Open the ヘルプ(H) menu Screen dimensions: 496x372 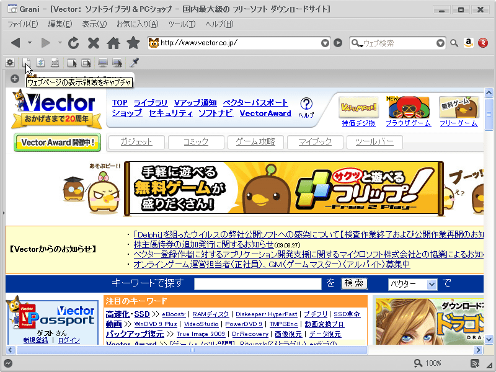[219, 24]
